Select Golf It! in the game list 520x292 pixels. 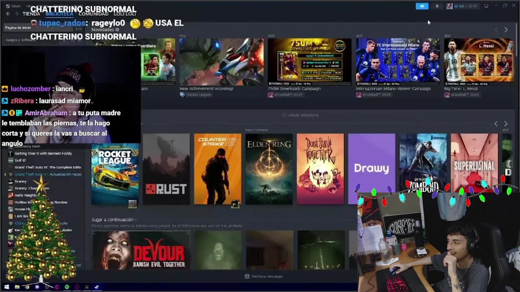(20, 160)
